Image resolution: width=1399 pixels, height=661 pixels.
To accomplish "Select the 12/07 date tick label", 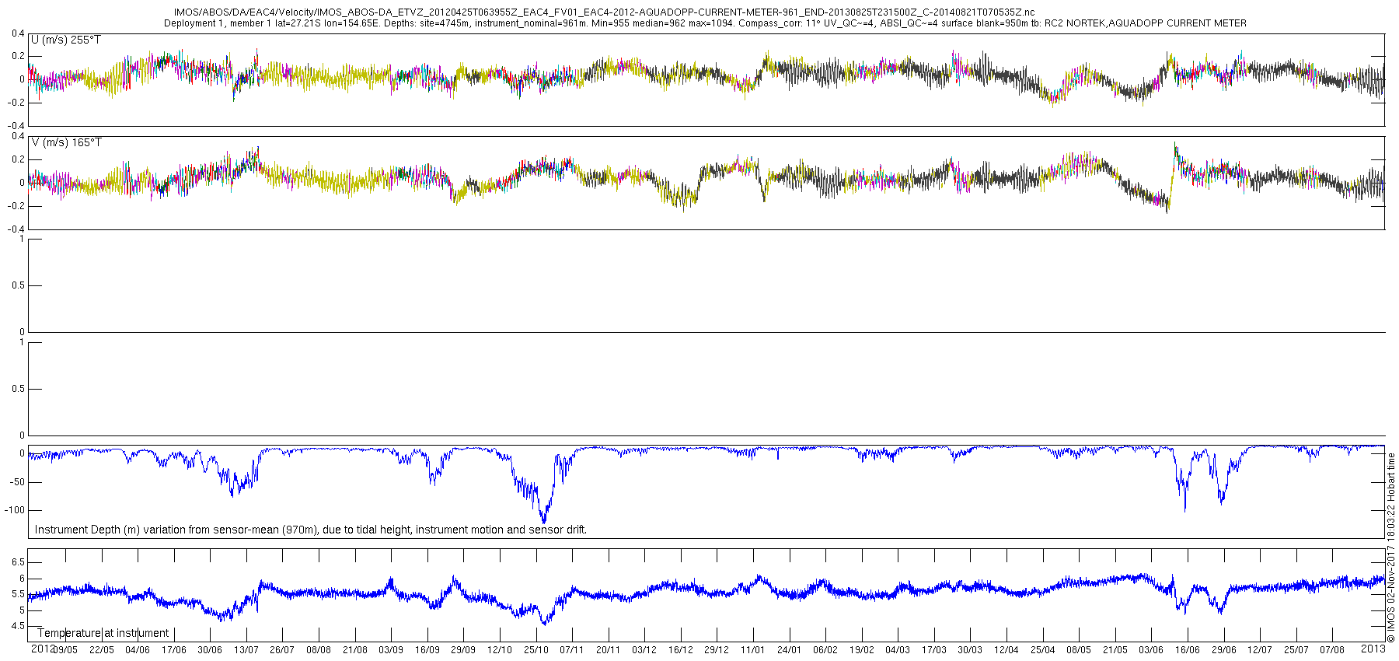I will pos(1260,650).
